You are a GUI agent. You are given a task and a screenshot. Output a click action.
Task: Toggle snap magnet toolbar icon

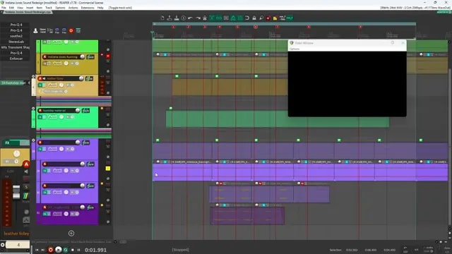click(x=247, y=18)
